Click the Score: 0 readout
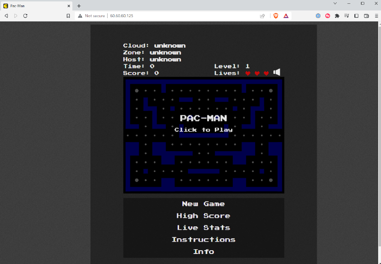The width and height of the screenshot is (381, 264). [141, 73]
